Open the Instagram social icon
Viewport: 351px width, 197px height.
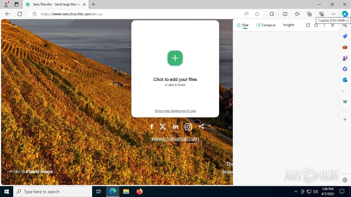[188, 126]
